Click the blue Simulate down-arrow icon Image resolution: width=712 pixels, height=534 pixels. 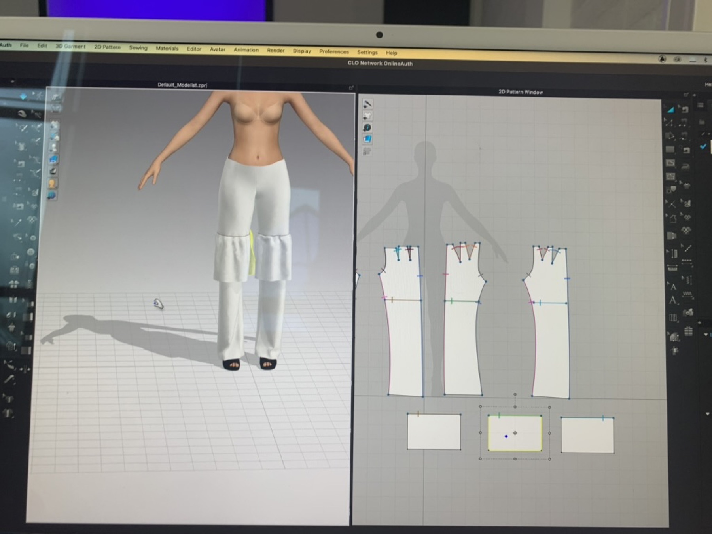click(x=23, y=97)
